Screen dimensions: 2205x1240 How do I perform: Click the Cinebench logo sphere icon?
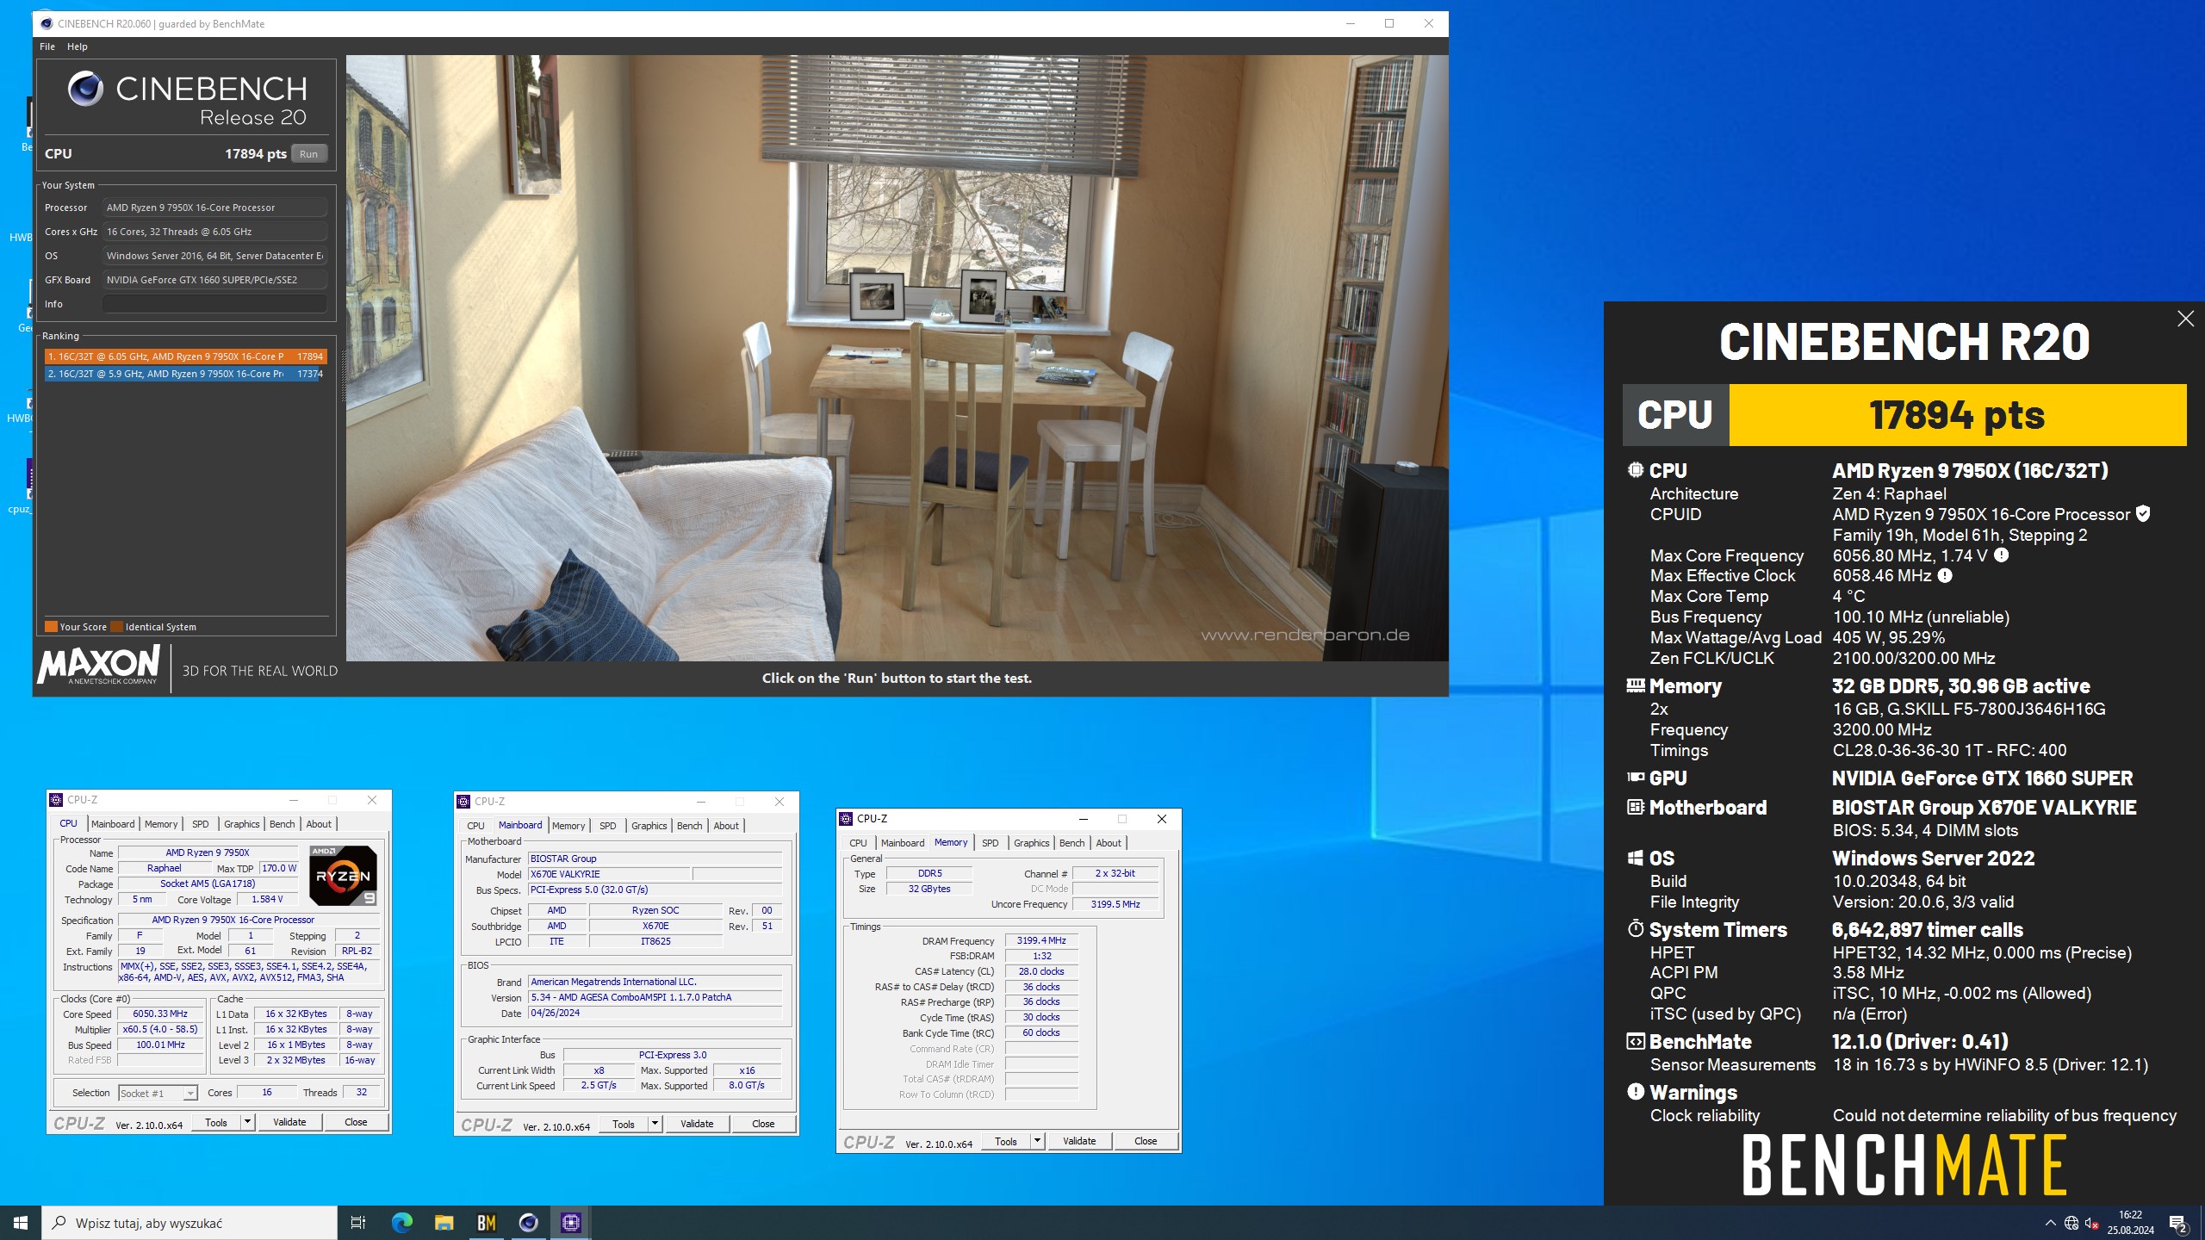[x=85, y=88]
